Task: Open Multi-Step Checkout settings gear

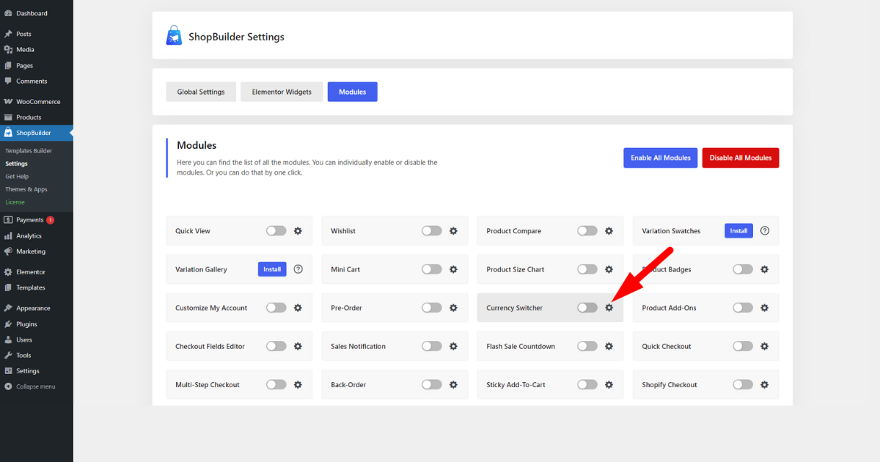Action: coord(298,384)
